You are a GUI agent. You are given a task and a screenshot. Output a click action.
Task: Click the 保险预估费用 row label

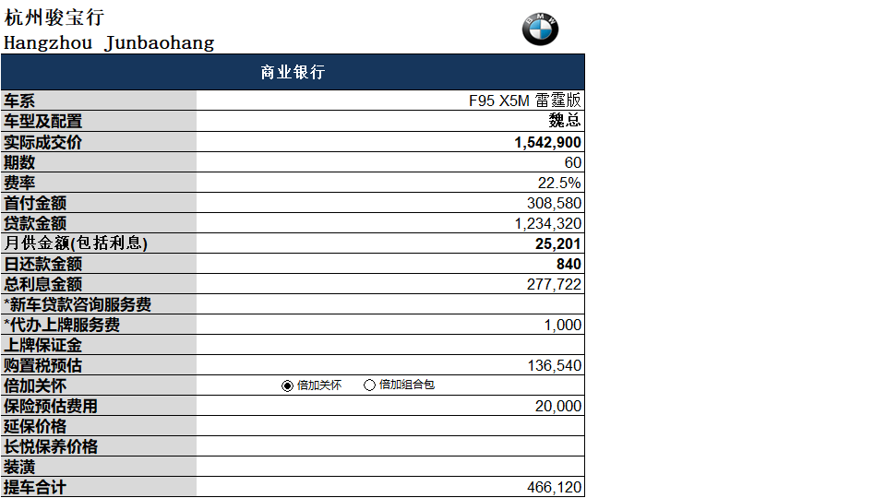pyautogui.click(x=51, y=407)
